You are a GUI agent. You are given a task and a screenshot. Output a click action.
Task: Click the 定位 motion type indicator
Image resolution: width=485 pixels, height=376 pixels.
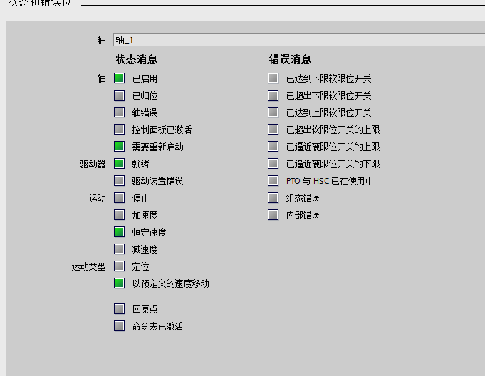point(120,266)
